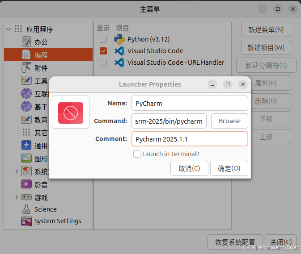Select the Python (v3.12) item text

tap(148, 39)
